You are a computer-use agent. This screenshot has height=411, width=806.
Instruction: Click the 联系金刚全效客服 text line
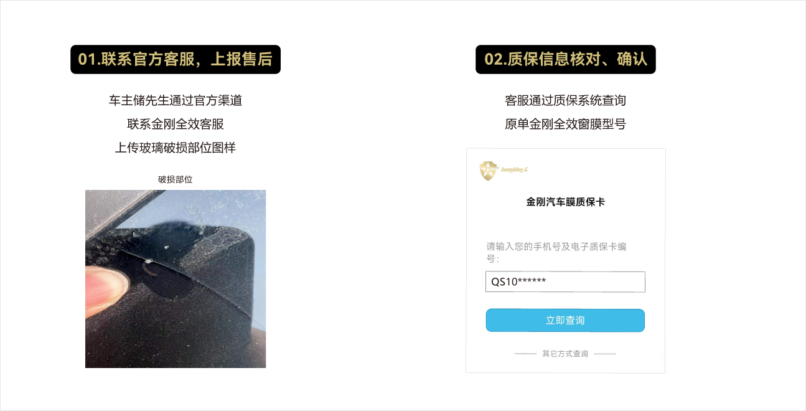(x=176, y=124)
